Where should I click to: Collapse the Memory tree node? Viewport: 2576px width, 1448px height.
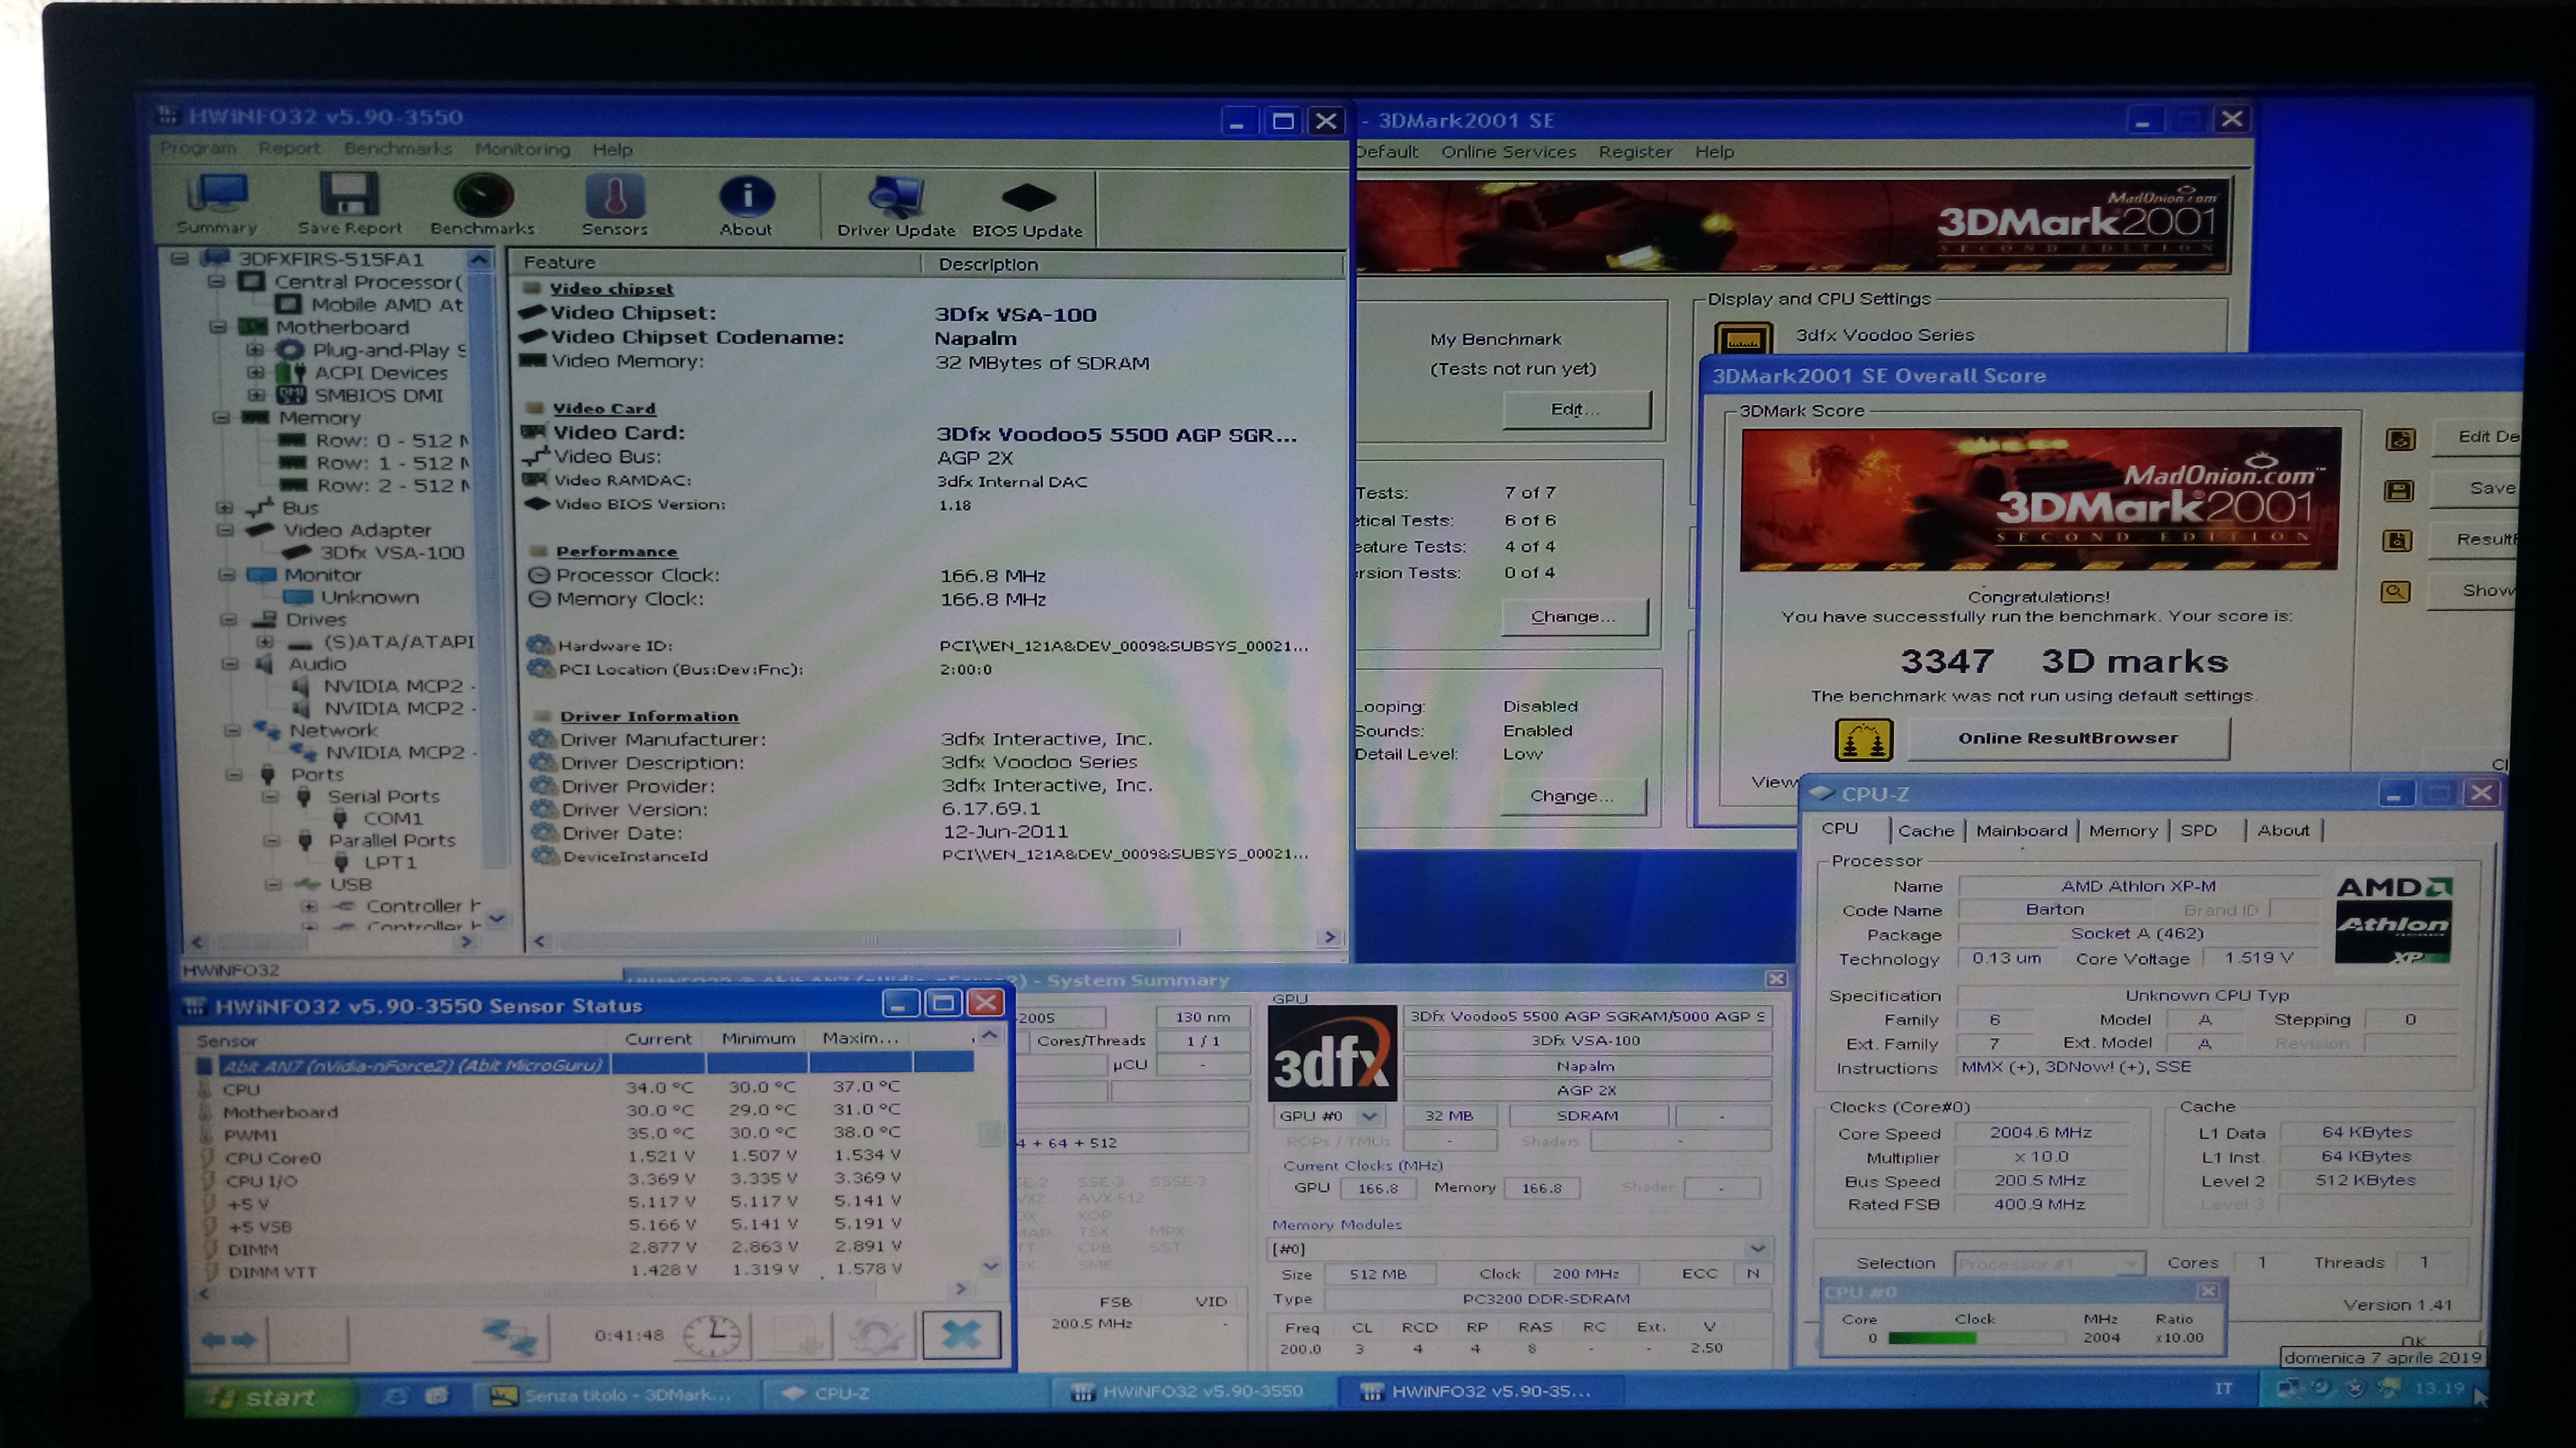click(x=221, y=418)
